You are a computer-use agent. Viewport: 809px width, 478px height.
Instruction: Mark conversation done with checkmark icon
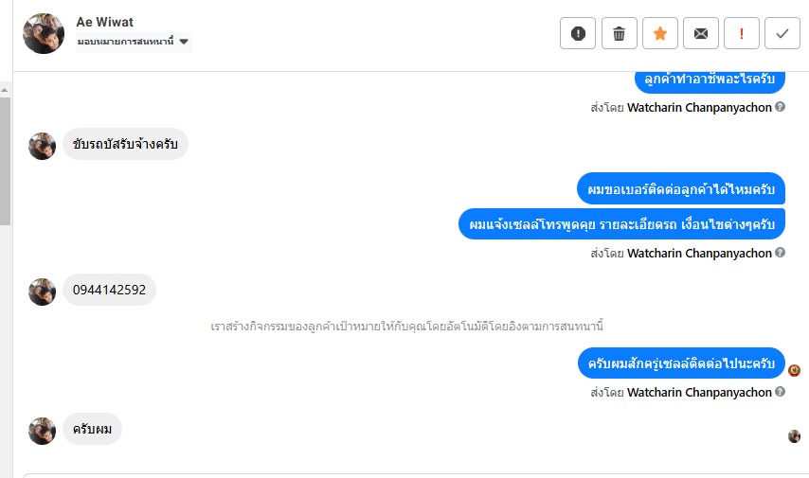(x=782, y=33)
